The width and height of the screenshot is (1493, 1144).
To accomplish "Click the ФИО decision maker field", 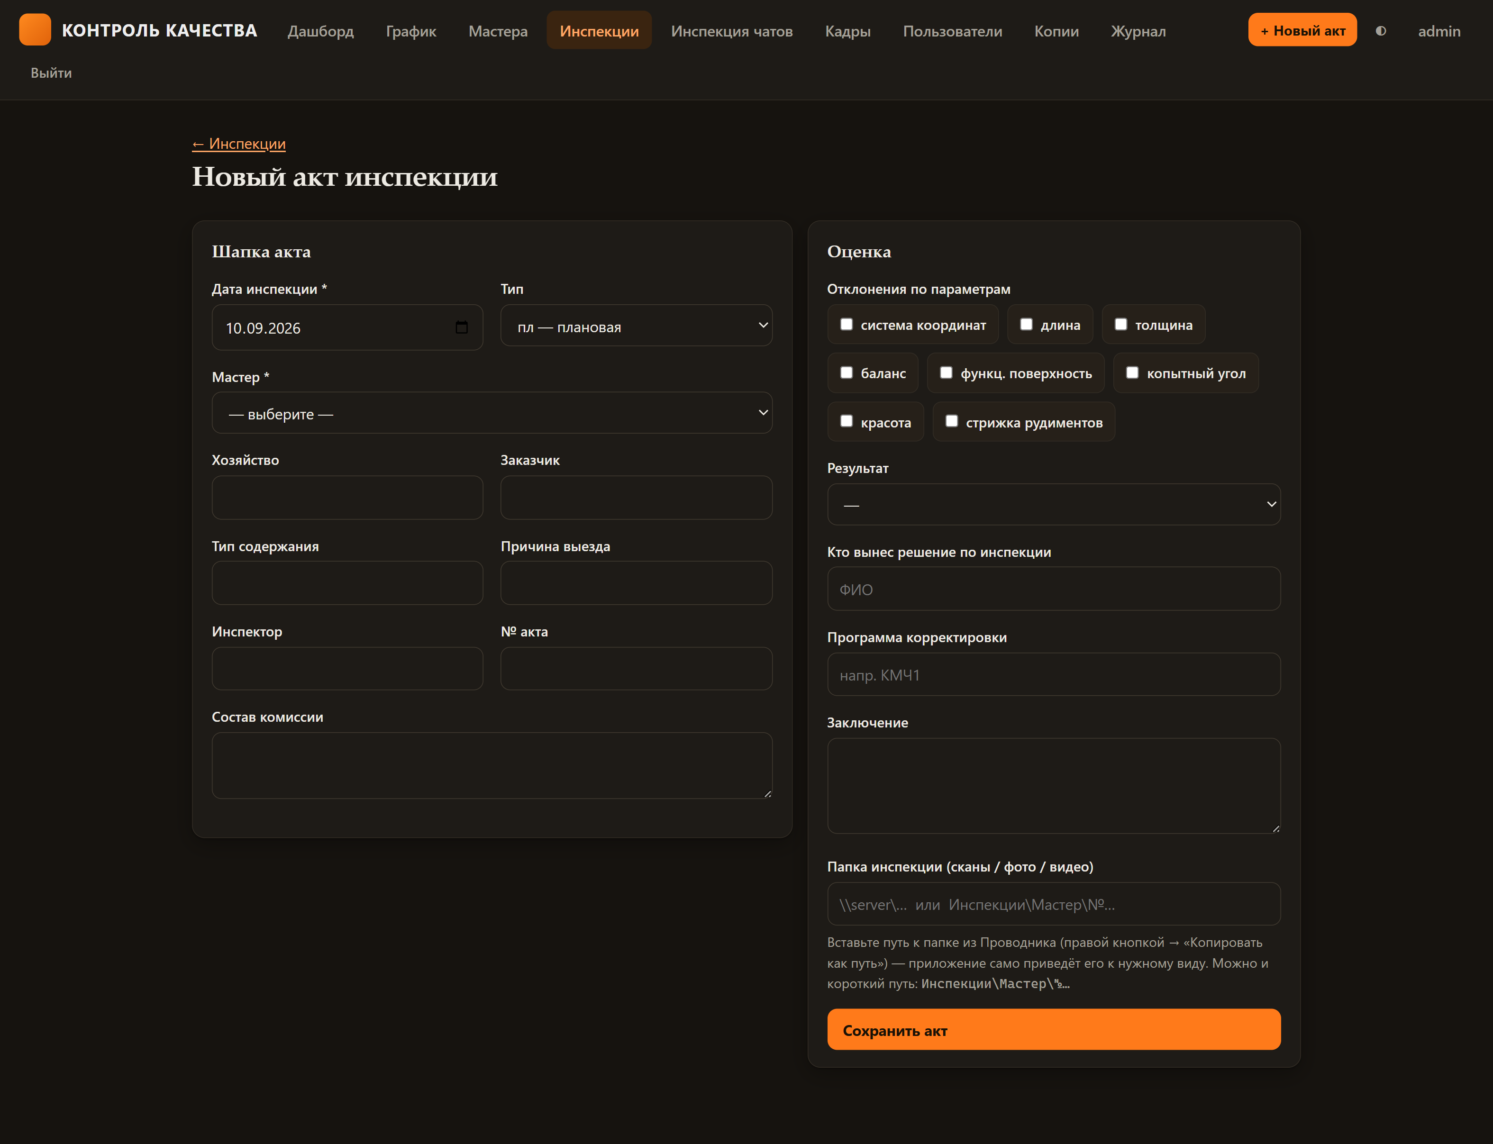I will (1054, 589).
